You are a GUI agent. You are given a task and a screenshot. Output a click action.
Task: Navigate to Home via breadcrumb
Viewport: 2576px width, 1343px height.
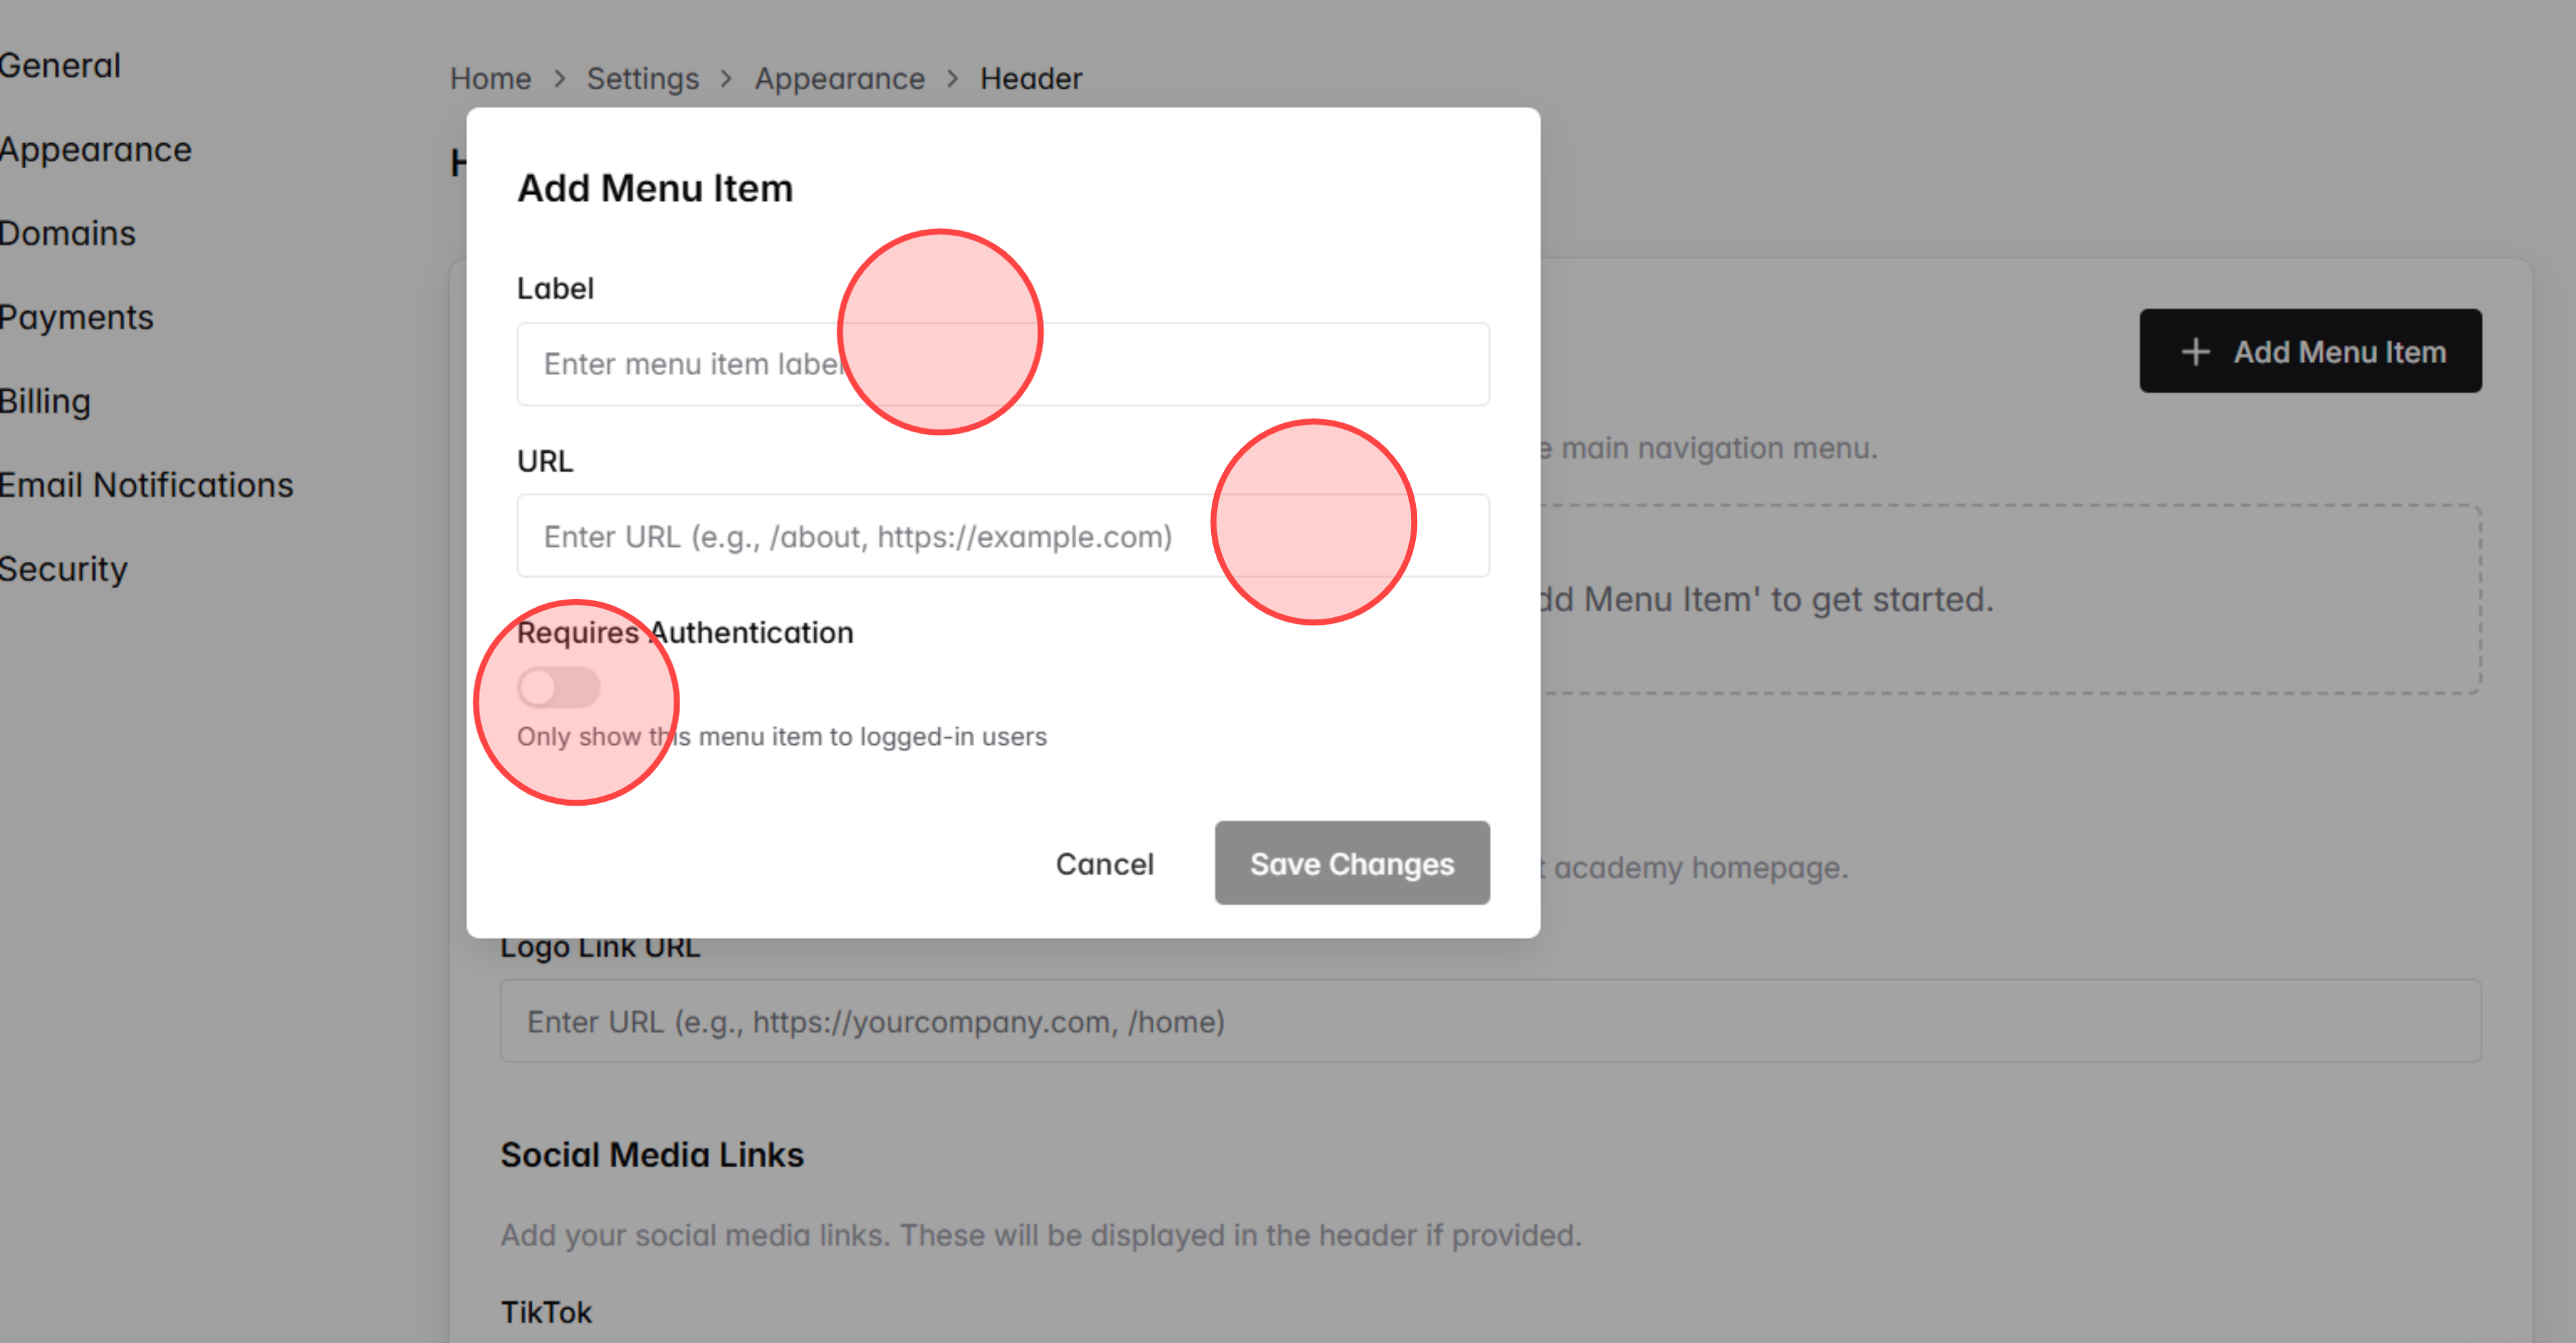(x=490, y=78)
